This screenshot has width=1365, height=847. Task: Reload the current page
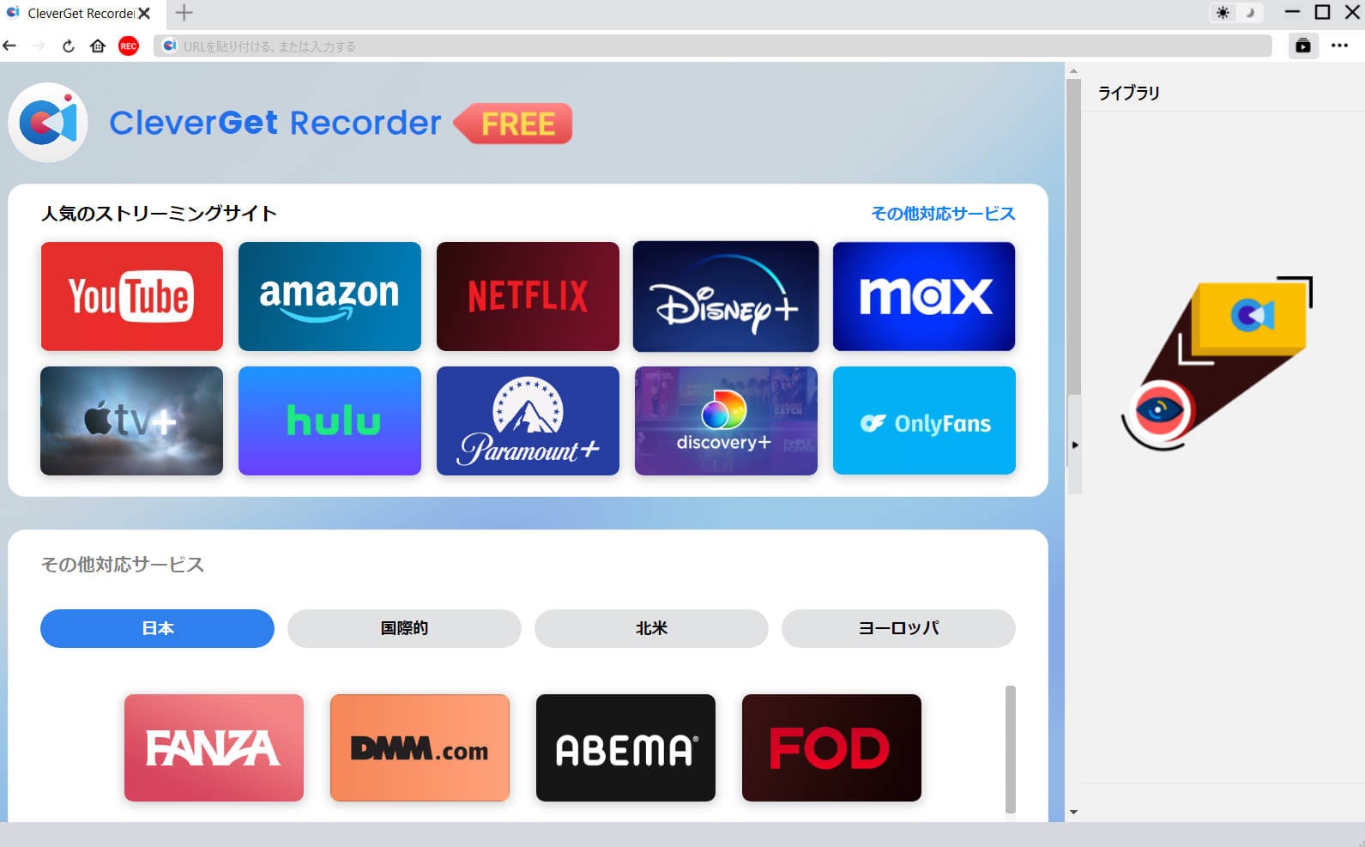(x=69, y=46)
